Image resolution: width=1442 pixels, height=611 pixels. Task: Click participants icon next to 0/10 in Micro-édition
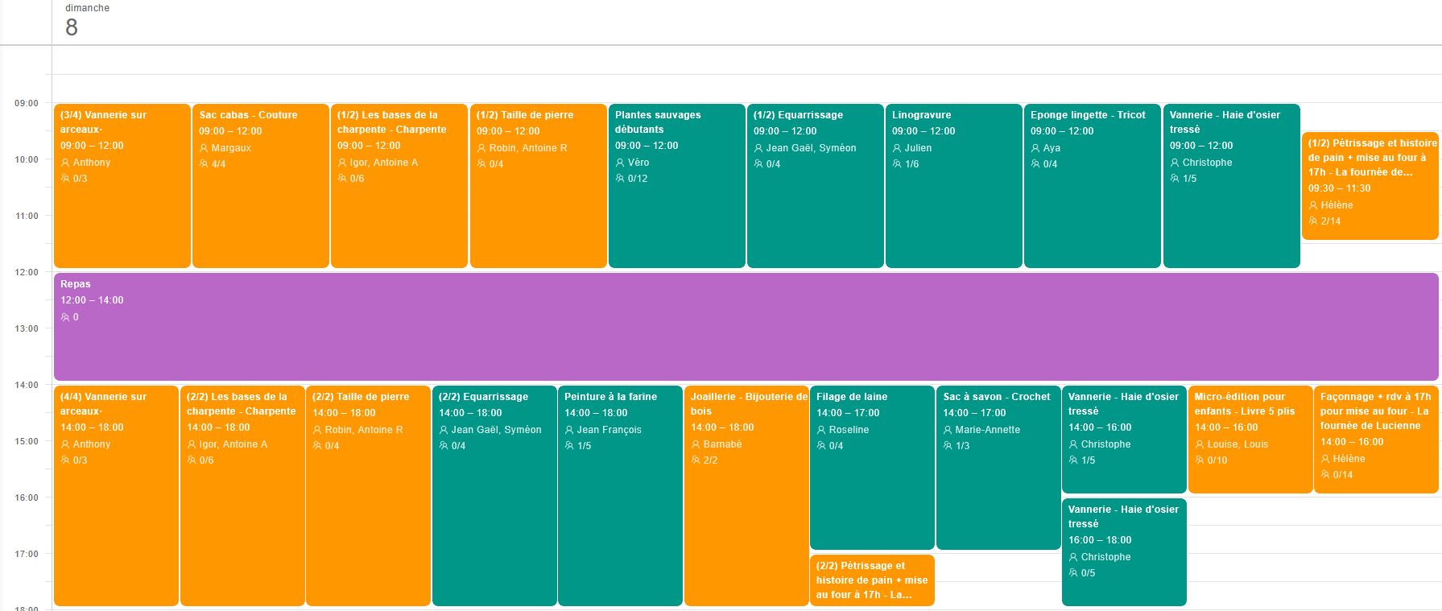click(x=1200, y=460)
